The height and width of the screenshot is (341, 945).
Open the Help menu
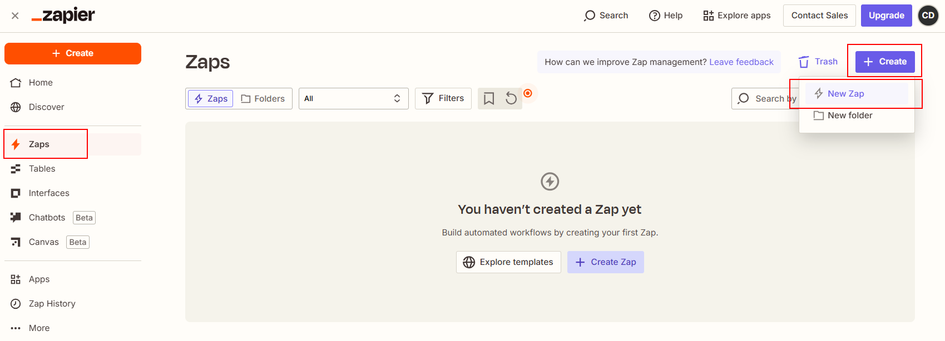point(666,16)
